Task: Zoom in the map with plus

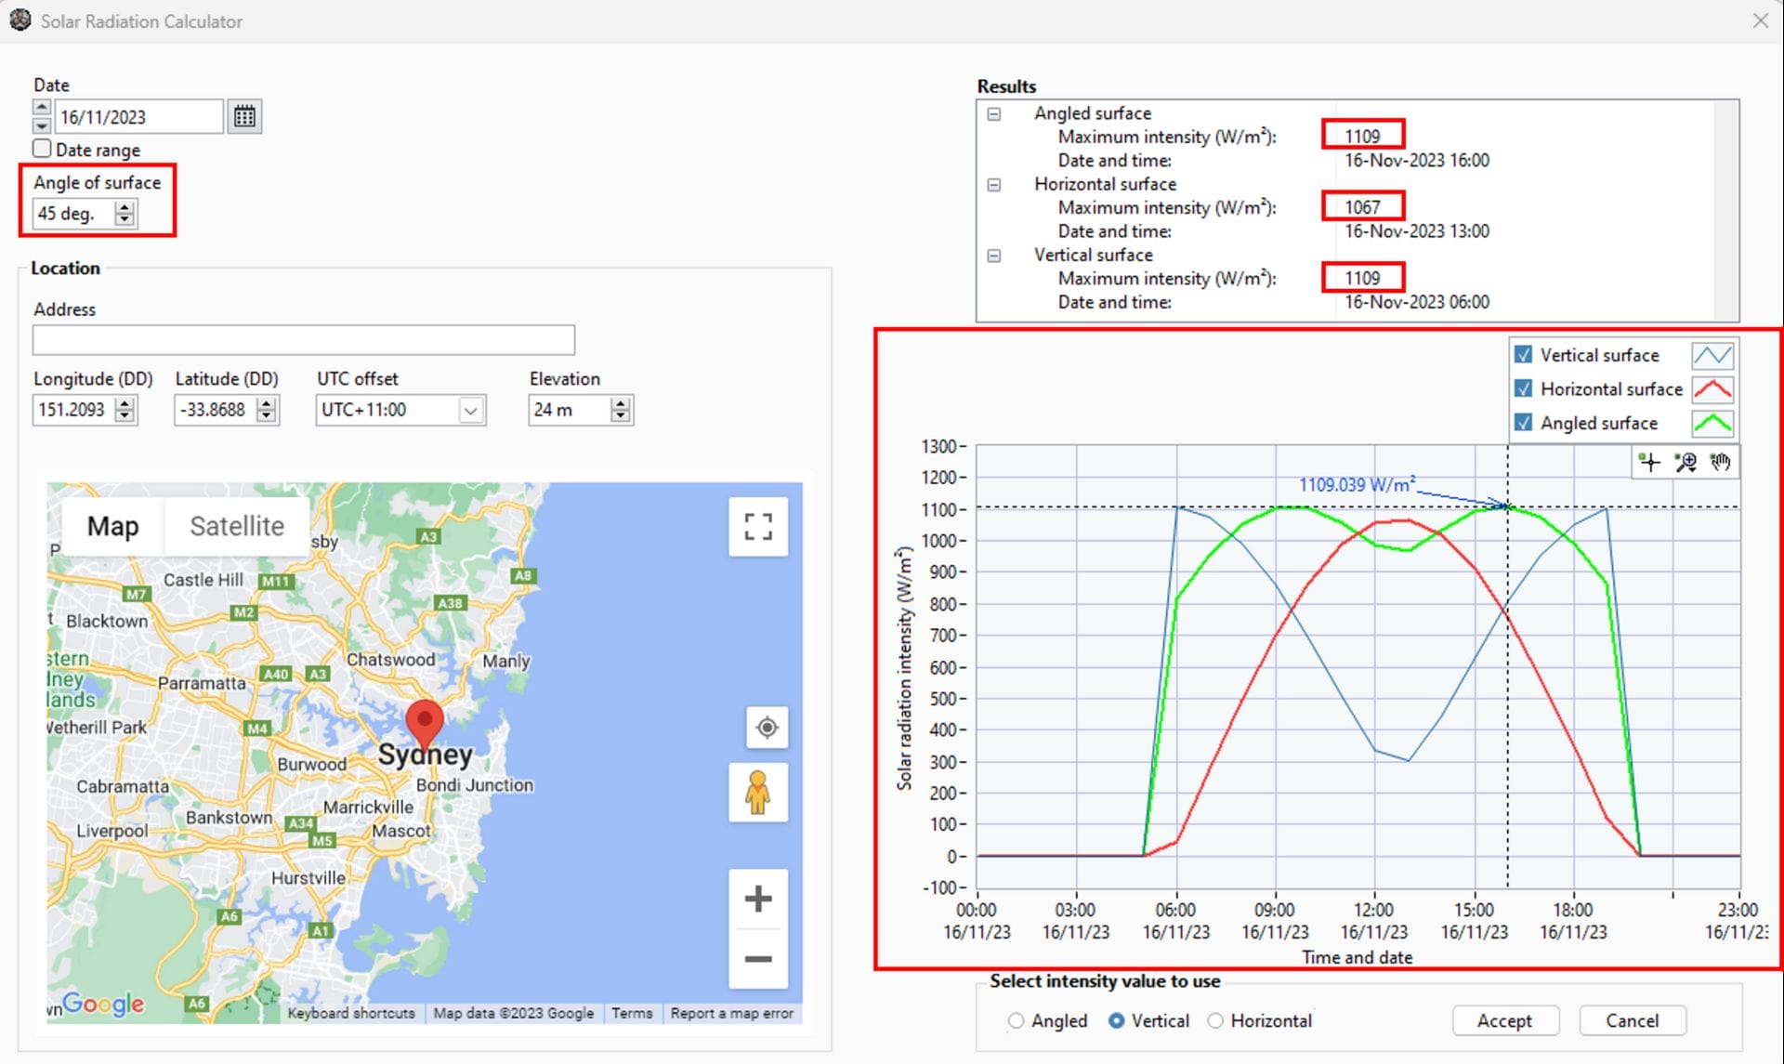Action: tap(758, 899)
